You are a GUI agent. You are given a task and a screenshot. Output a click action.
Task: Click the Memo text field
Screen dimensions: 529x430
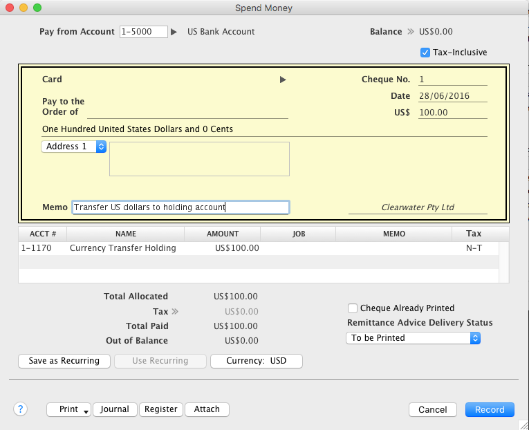[x=180, y=207]
